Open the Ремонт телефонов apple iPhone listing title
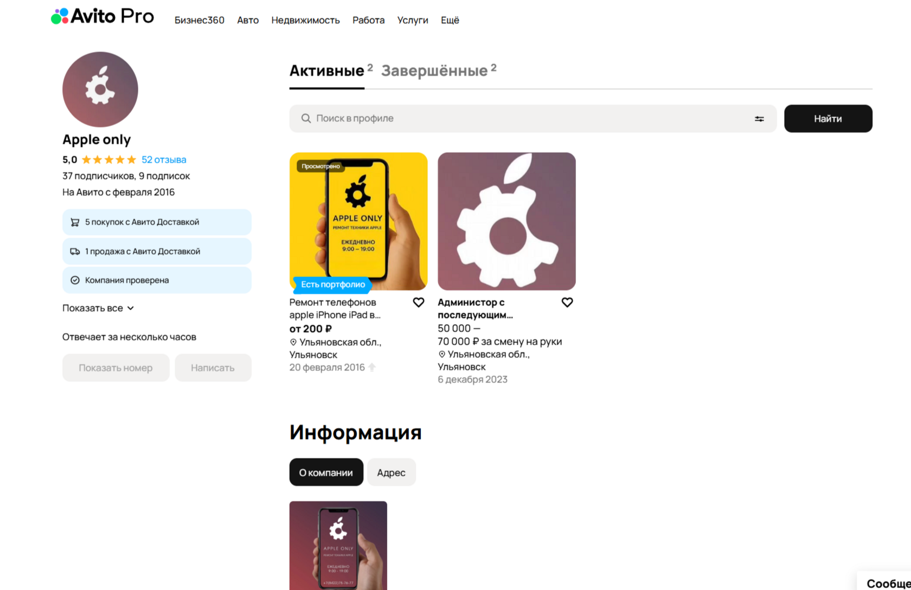 [x=335, y=309]
